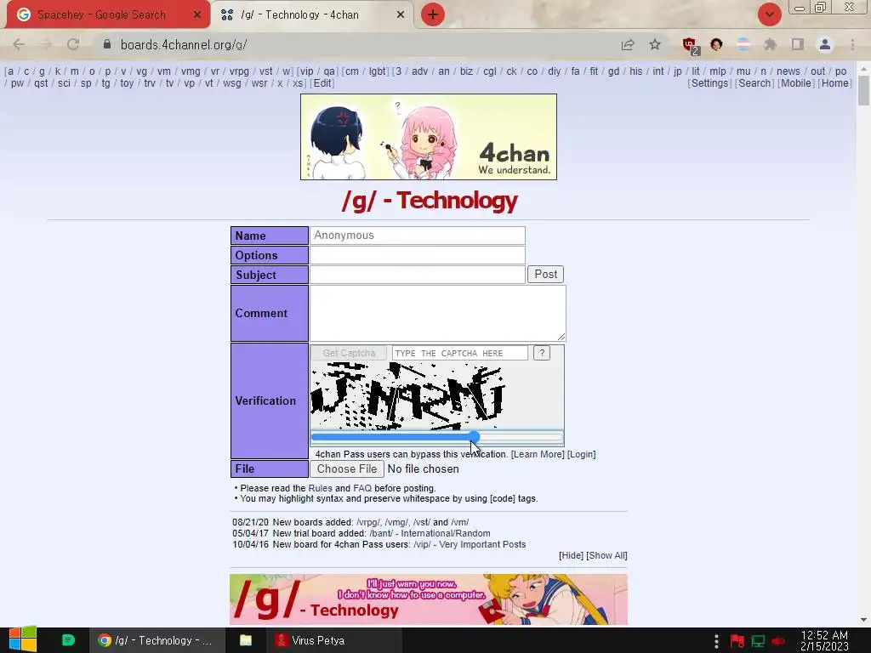Open the tab search red dropdown button

click(x=769, y=14)
